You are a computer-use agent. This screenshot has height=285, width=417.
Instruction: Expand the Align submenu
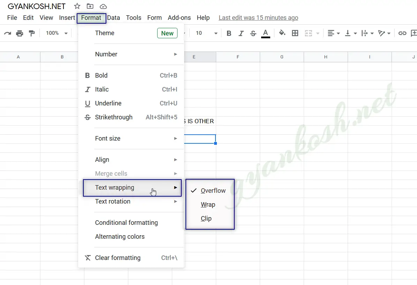131,160
